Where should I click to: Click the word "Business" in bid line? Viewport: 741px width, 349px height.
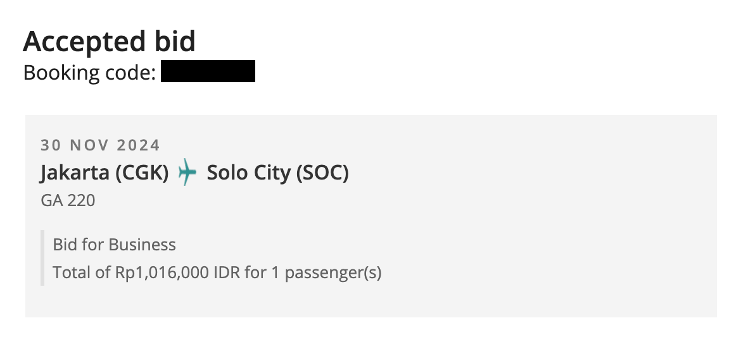pyautogui.click(x=142, y=245)
